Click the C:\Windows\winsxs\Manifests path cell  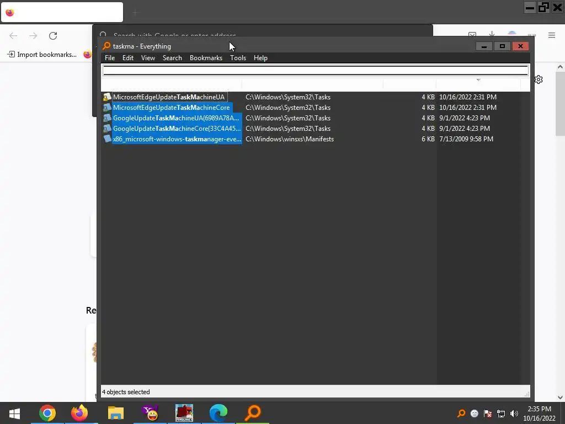[x=289, y=139]
